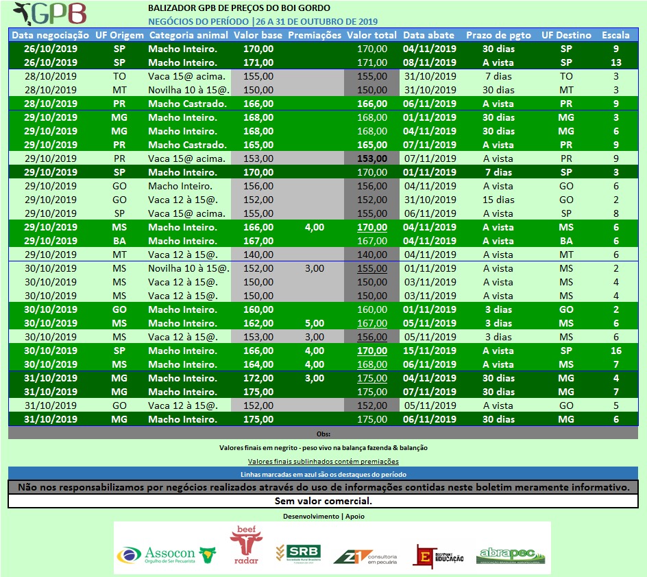
Task: Click the 'Escala' column header
Action: pyautogui.click(x=615, y=35)
